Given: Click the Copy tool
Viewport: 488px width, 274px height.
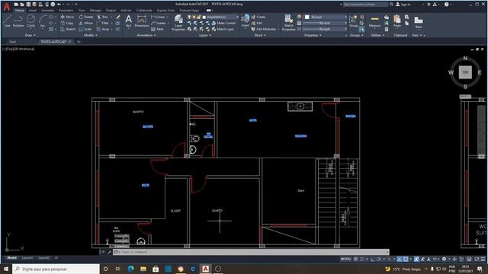Looking at the screenshot, I should point(67,23).
